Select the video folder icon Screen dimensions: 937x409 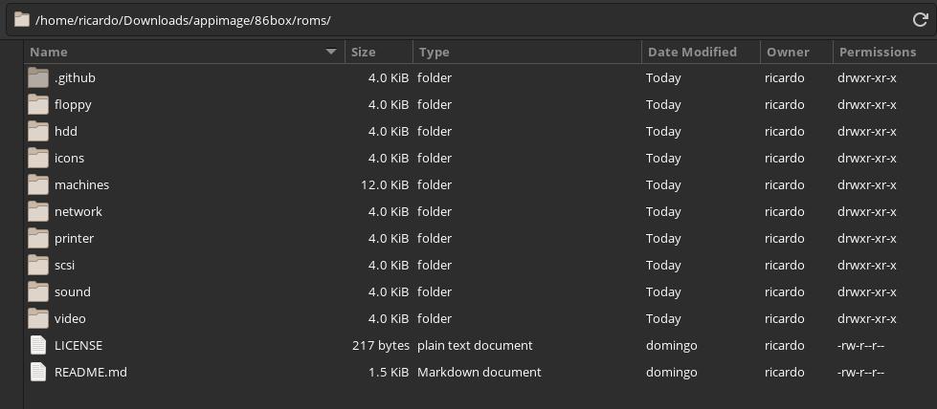click(x=38, y=319)
